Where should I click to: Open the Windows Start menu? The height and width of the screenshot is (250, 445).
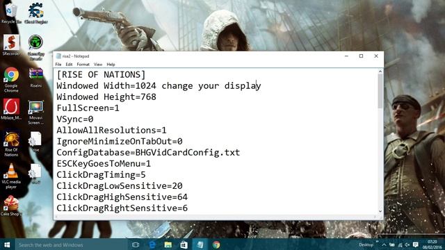(7, 244)
